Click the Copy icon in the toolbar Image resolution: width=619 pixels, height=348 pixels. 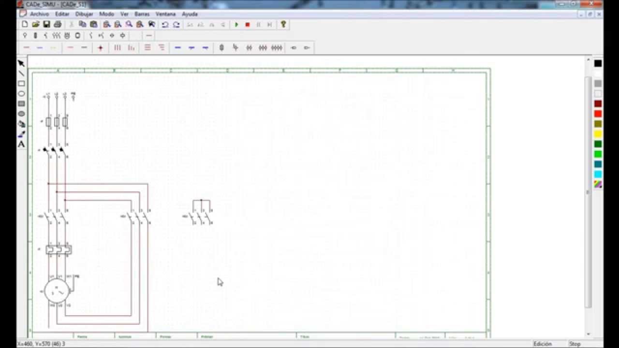click(83, 24)
